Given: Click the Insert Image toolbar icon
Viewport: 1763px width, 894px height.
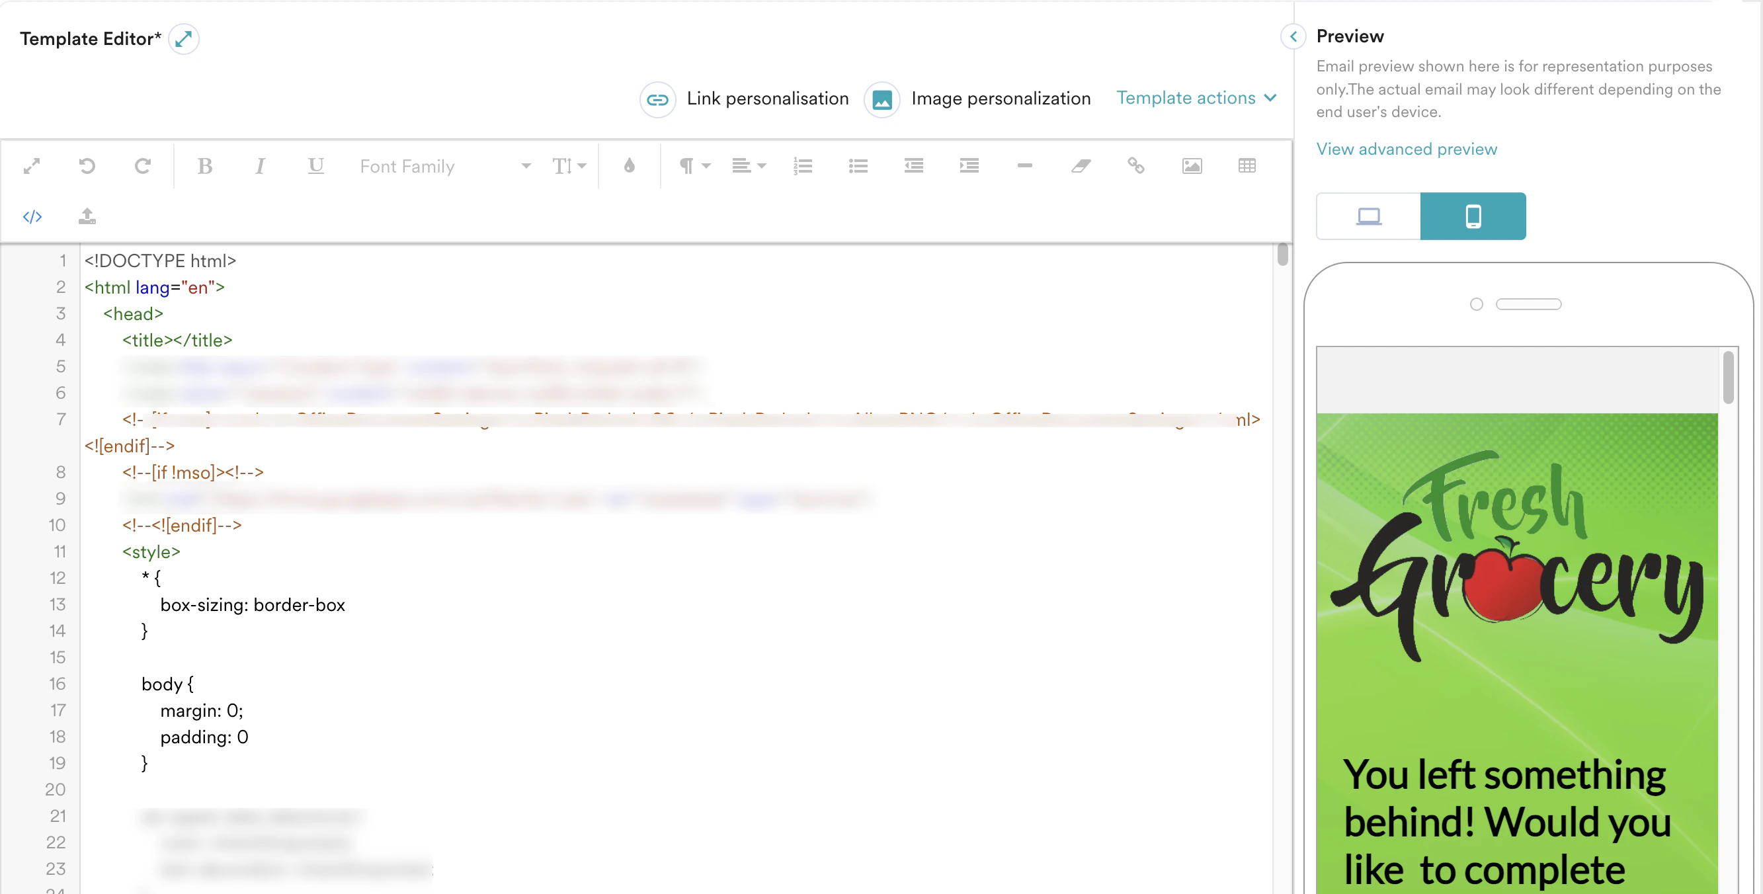Looking at the screenshot, I should pyautogui.click(x=1192, y=166).
